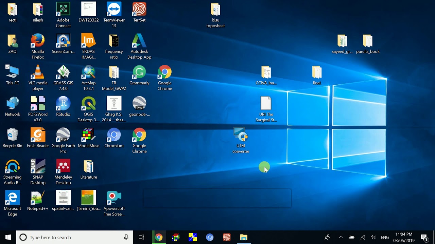This screenshot has width=435, height=244.
Task: Open the ScreenCam shortcut
Action: pos(63,44)
